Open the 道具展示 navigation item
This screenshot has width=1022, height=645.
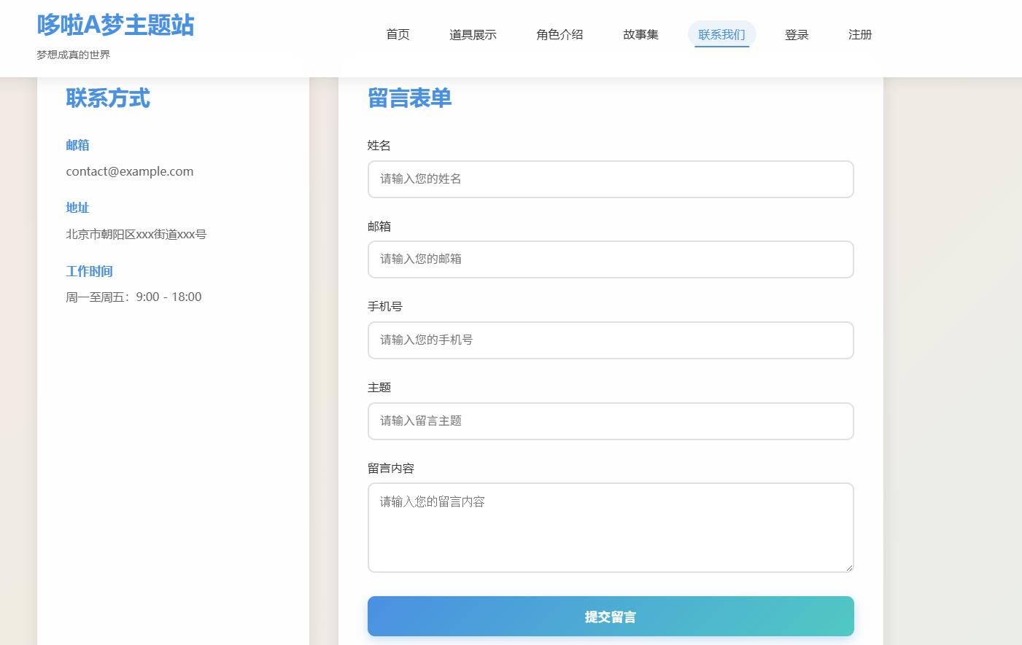(x=473, y=34)
